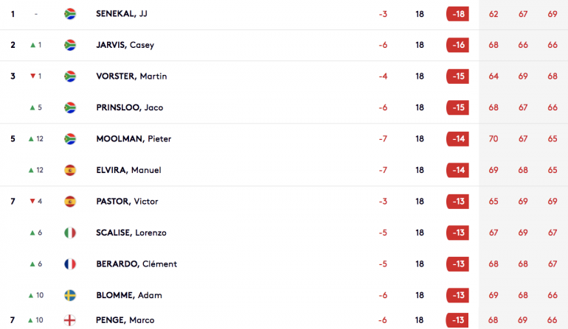Open player SENEKAL, JJ
This screenshot has width=568, height=329.
click(122, 14)
